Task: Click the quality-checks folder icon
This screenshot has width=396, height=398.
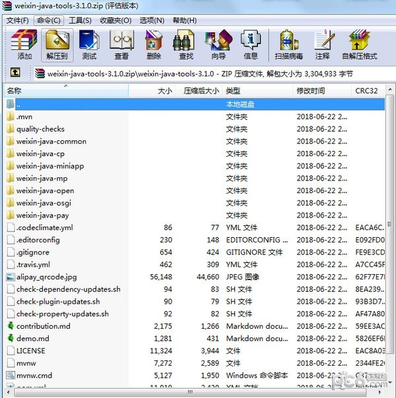Action: (11, 129)
